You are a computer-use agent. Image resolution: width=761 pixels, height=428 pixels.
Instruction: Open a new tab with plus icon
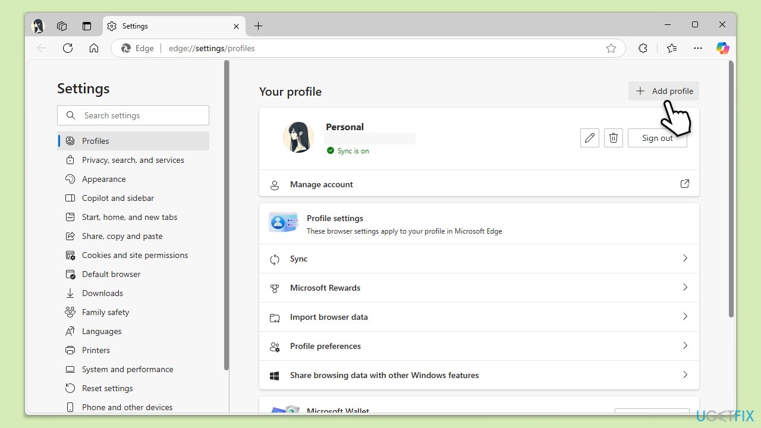click(x=258, y=26)
